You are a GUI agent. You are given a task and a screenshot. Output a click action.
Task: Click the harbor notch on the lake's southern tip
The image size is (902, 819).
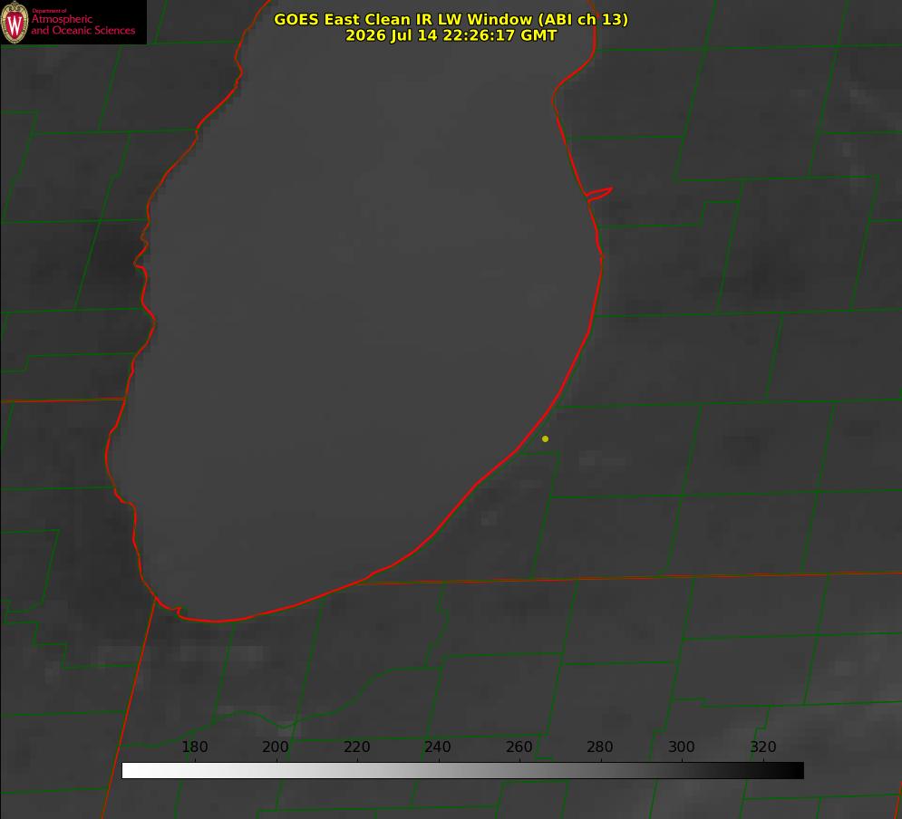click(x=179, y=610)
